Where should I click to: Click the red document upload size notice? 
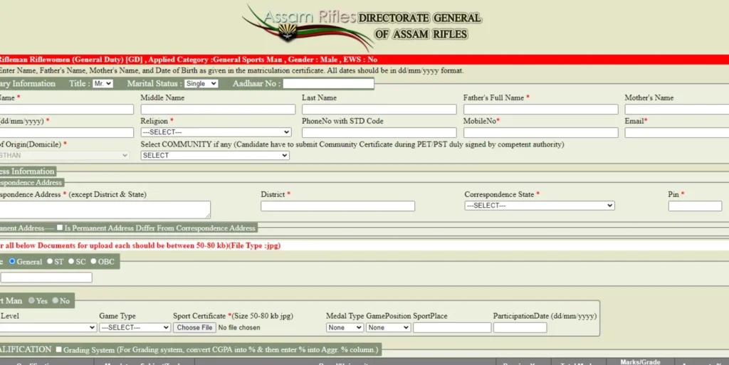click(x=140, y=245)
